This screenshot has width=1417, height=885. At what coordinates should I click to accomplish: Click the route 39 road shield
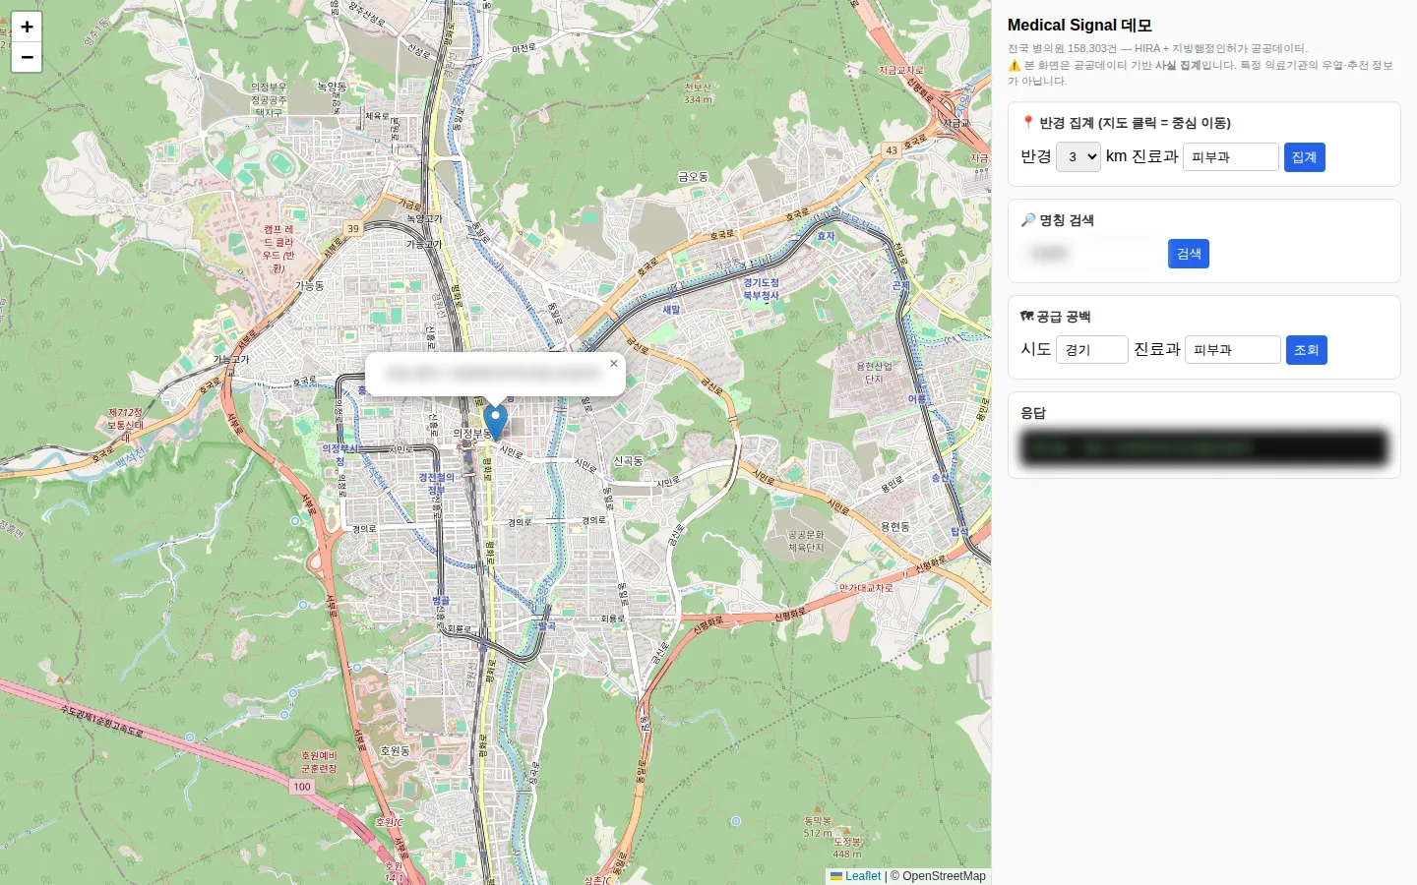pos(352,229)
